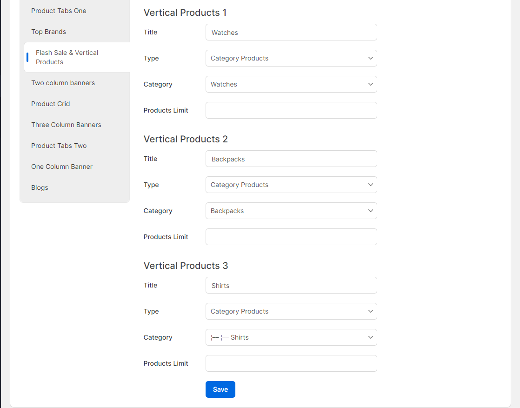Expand Type dropdown in Vertical Products 1

tap(291, 58)
